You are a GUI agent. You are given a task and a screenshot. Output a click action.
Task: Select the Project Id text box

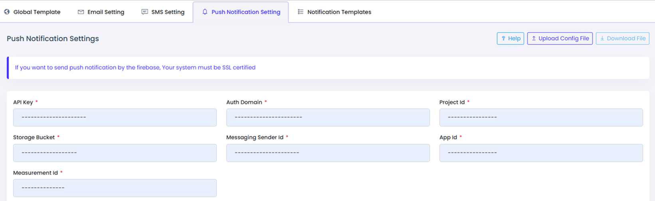tap(541, 118)
